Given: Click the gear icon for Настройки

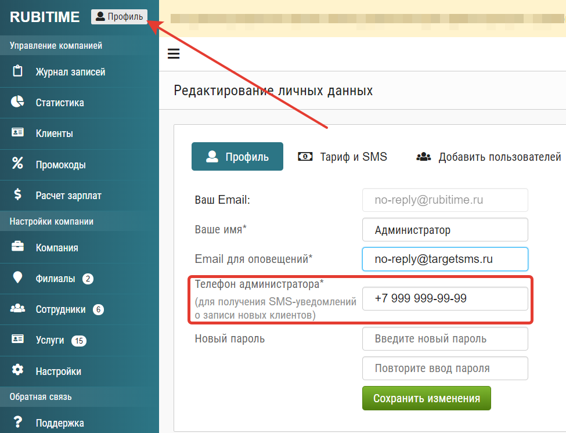Looking at the screenshot, I should [x=17, y=370].
